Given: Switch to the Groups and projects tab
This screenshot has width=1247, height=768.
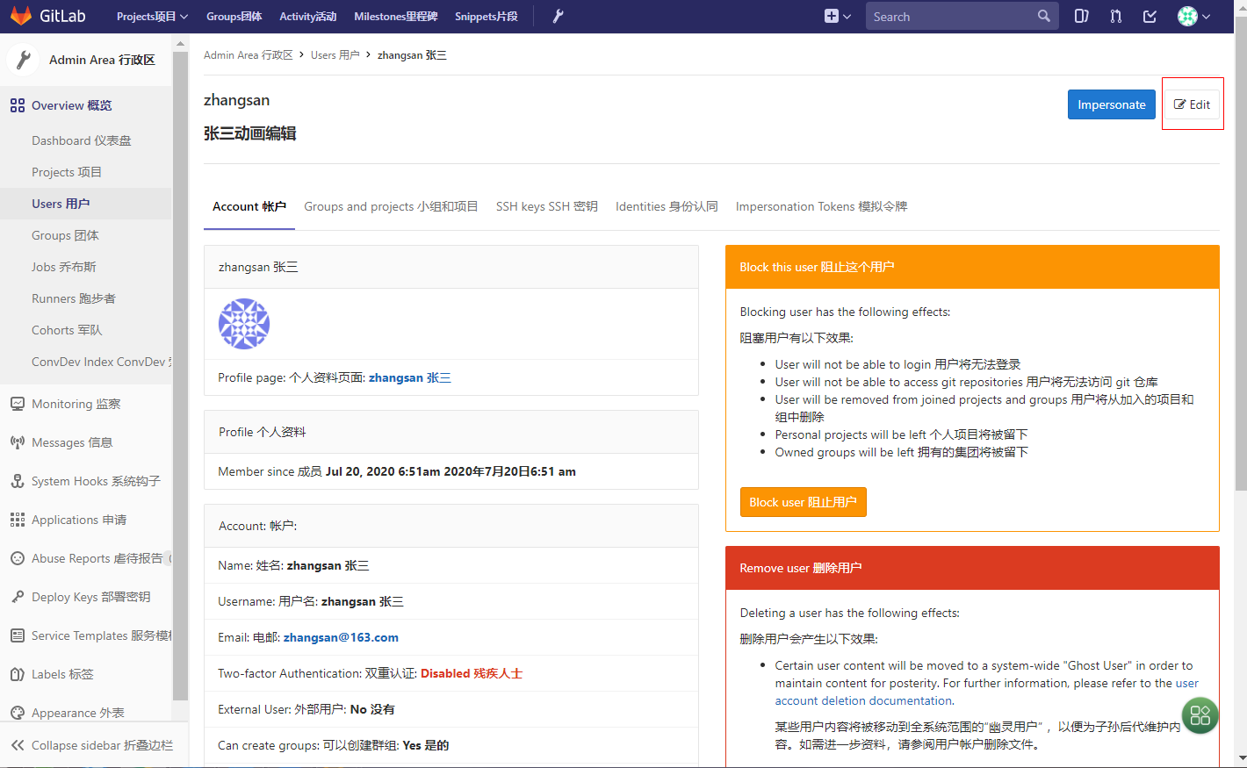Looking at the screenshot, I should click(x=391, y=206).
